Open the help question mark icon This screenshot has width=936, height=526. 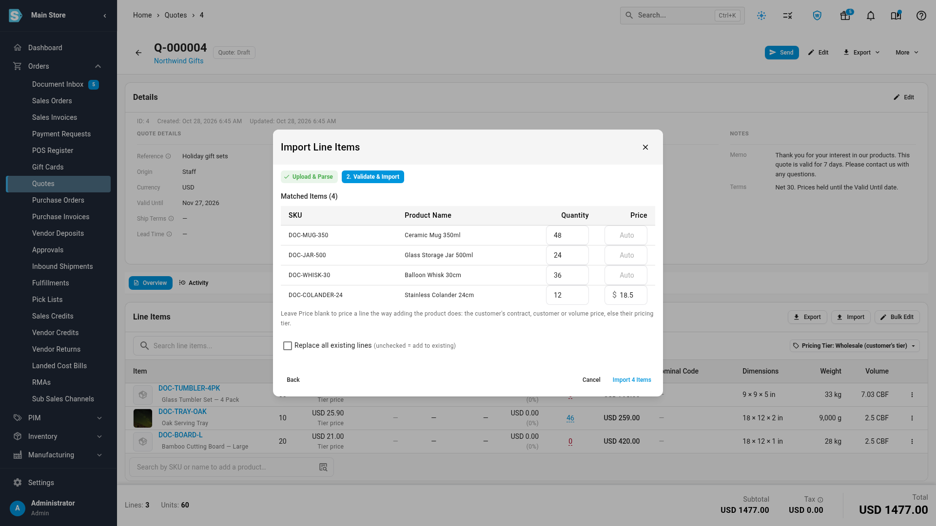click(921, 16)
